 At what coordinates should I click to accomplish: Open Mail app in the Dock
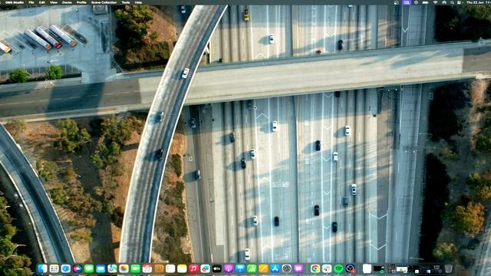[101, 268]
